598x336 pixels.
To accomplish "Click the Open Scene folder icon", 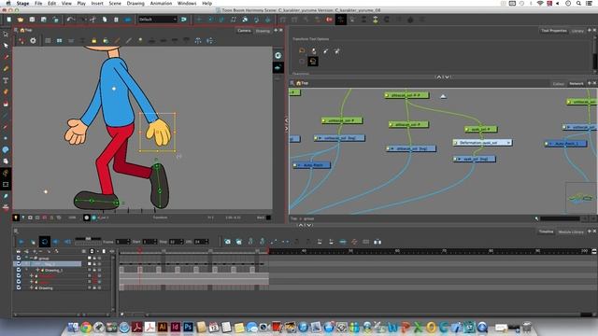I will (x=21, y=20).
